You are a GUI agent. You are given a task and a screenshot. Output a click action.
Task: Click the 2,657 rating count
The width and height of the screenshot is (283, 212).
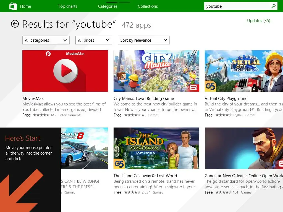pos(146,192)
